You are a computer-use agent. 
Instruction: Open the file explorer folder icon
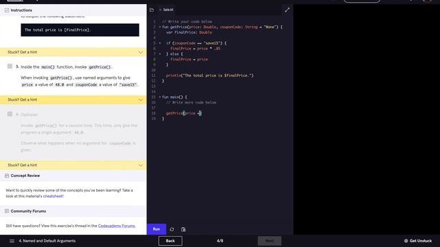point(151,10)
